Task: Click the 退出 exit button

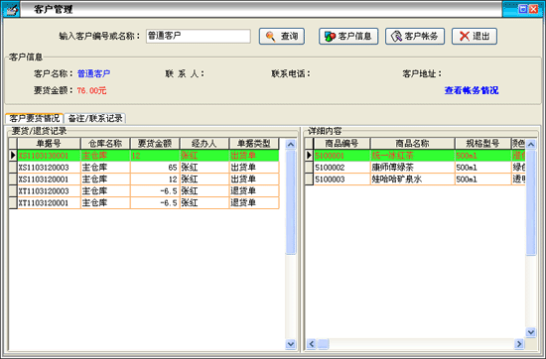Action: pos(475,36)
